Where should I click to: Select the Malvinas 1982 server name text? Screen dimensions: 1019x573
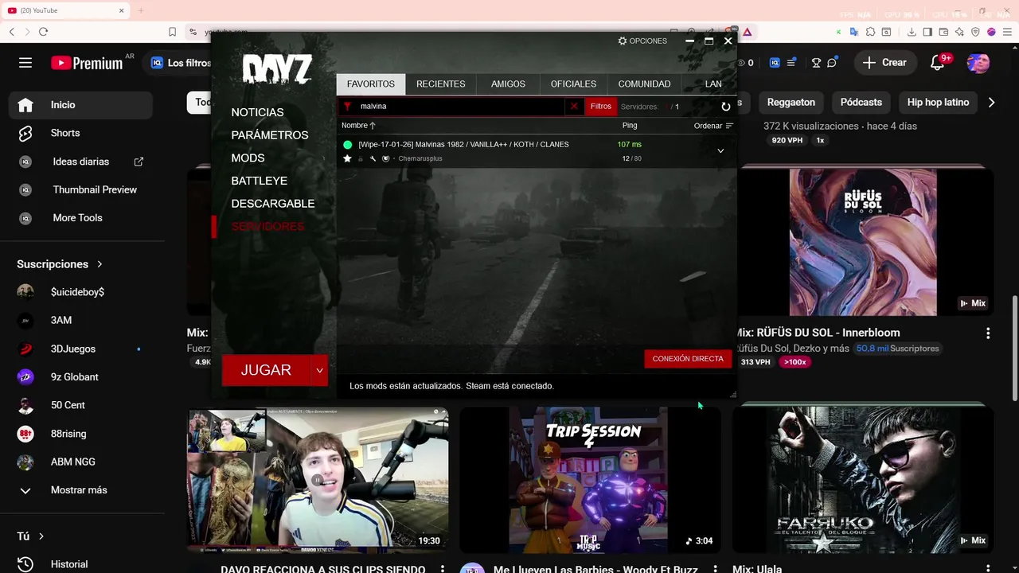tap(463, 145)
